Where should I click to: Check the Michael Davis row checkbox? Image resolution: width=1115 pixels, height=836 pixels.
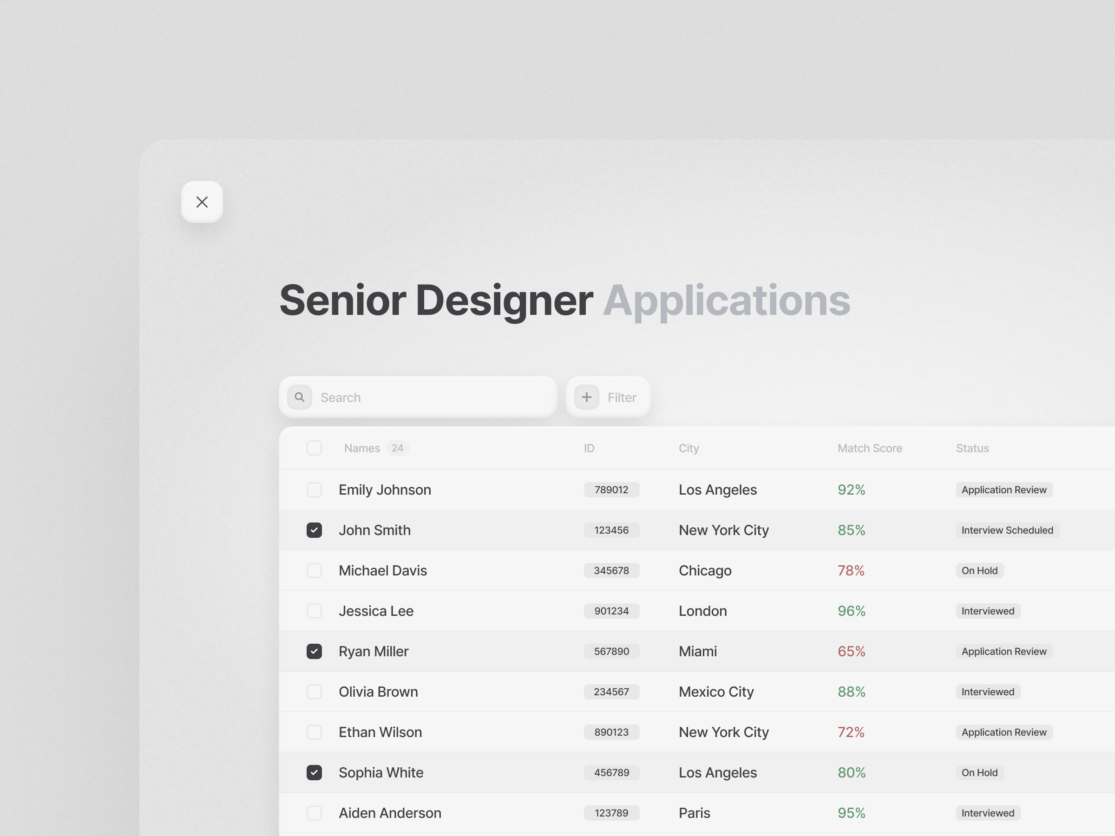314,570
